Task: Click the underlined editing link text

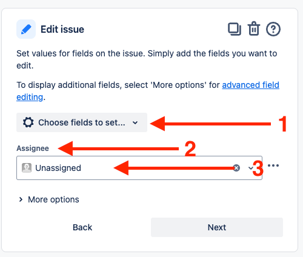Action: [x=30, y=97]
